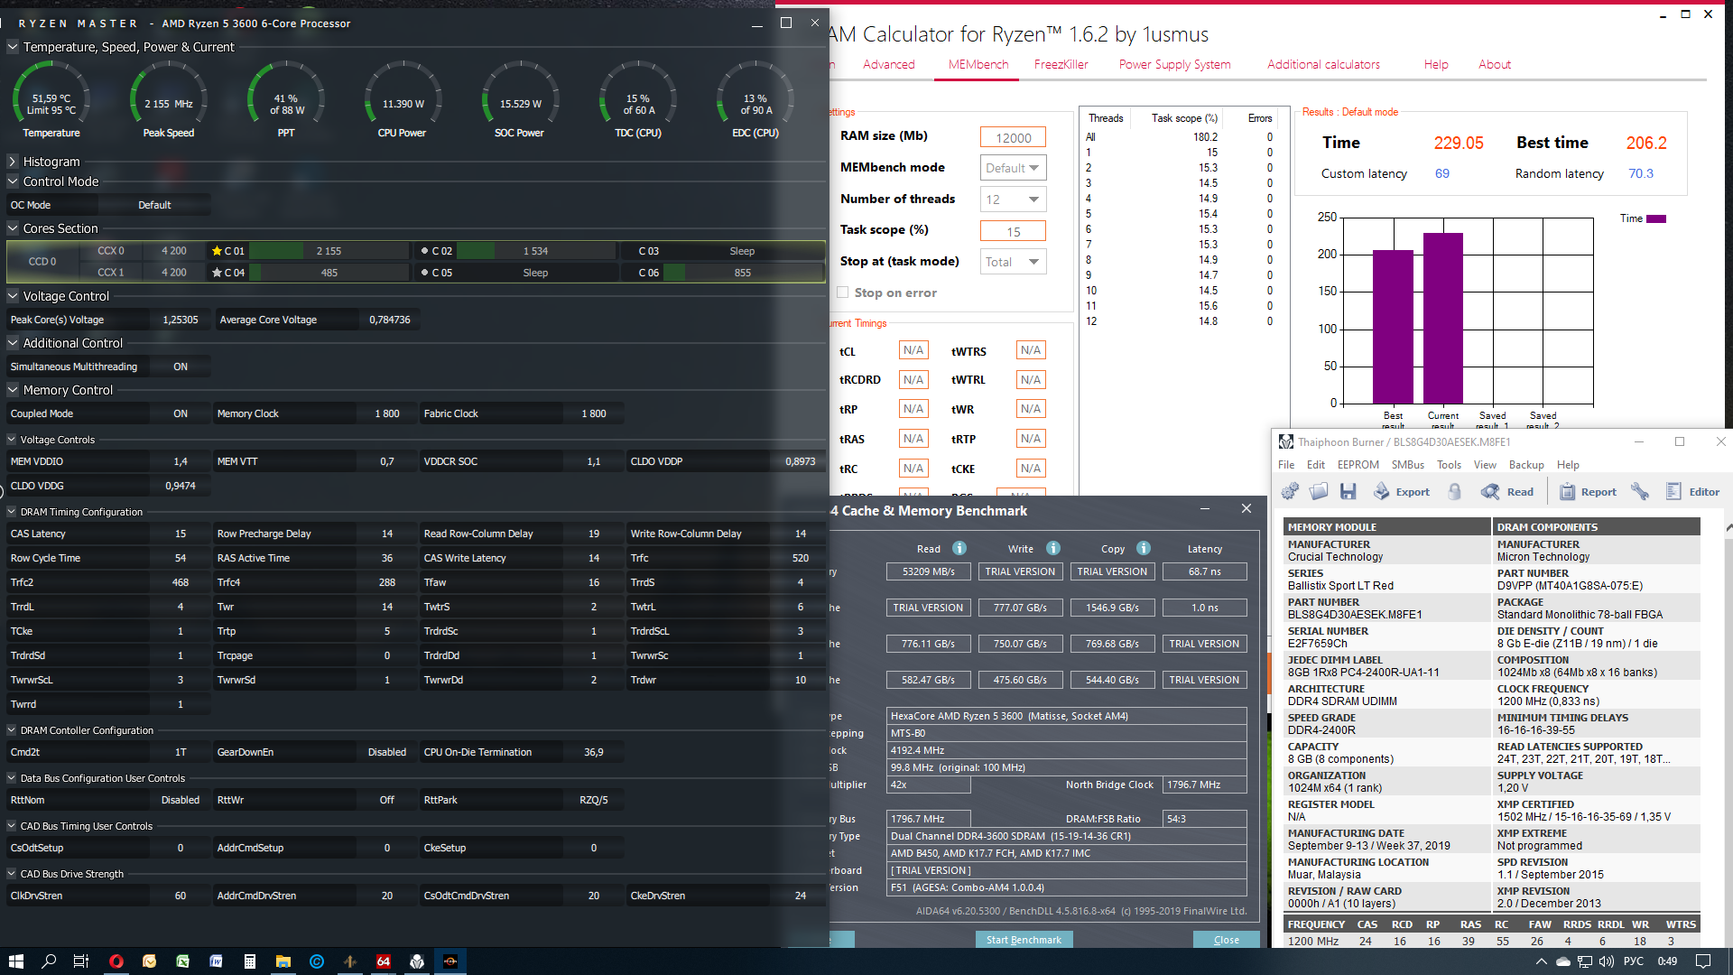The height and width of the screenshot is (975, 1733).
Task: Open the Number of threads dropdown
Action: pyautogui.click(x=1013, y=200)
